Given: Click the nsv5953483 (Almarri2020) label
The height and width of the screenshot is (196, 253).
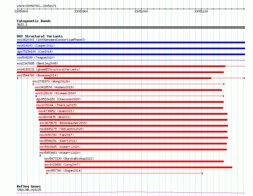Looking at the screenshot, I should click(x=60, y=153).
